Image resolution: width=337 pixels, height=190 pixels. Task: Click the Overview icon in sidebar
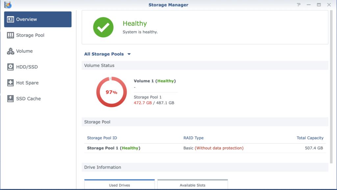(x=11, y=19)
